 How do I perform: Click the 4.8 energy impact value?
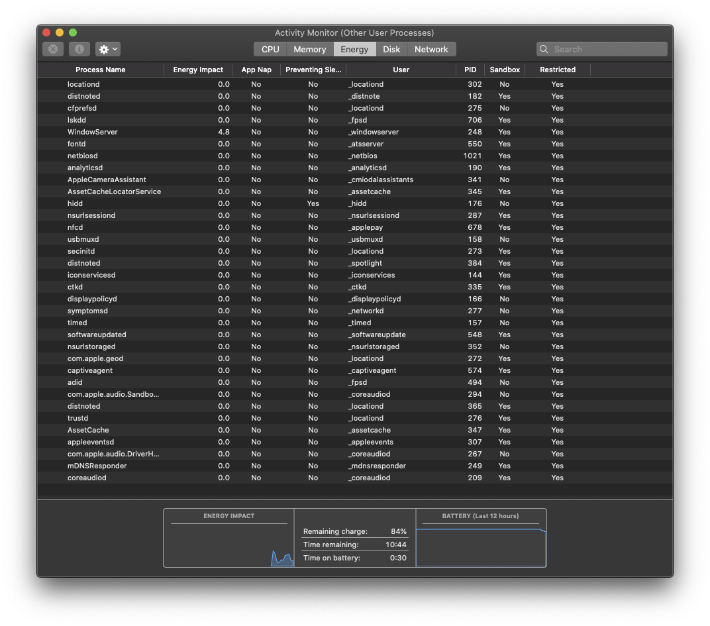224,132
